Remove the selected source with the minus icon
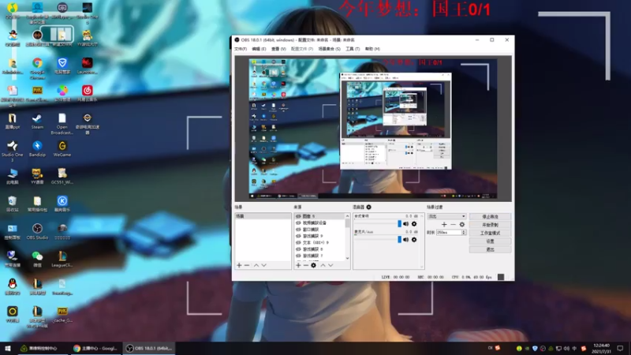Screen dimensions: 631x355 (x=306, y=265)
